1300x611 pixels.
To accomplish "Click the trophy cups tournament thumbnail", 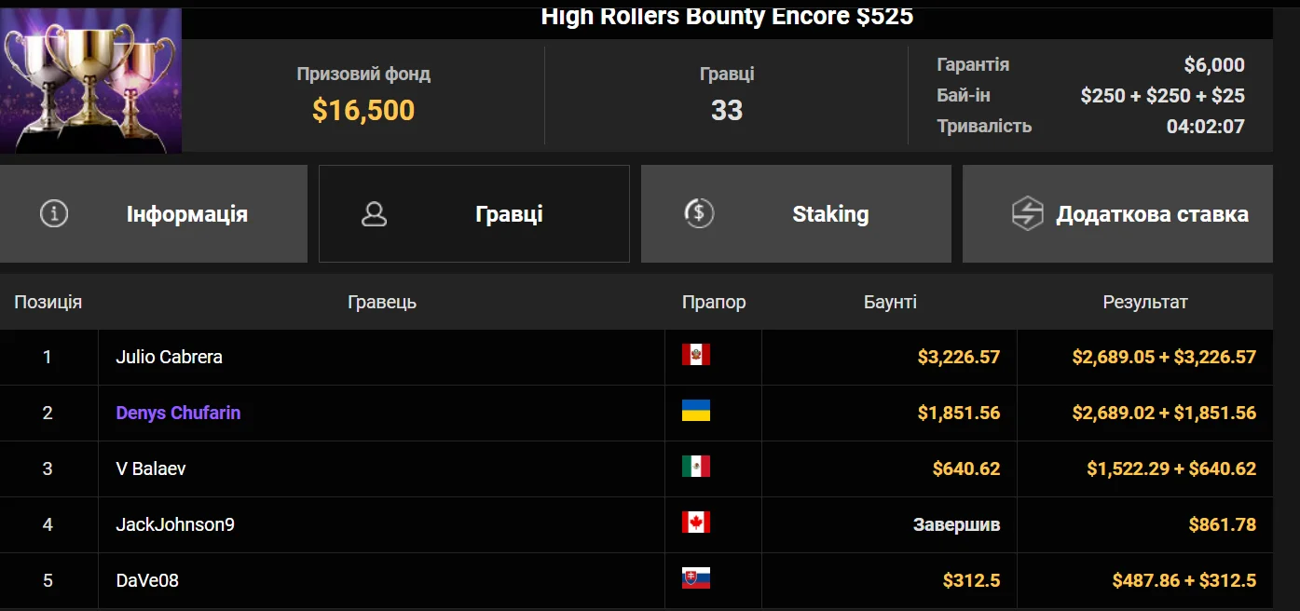I will 90,80.
